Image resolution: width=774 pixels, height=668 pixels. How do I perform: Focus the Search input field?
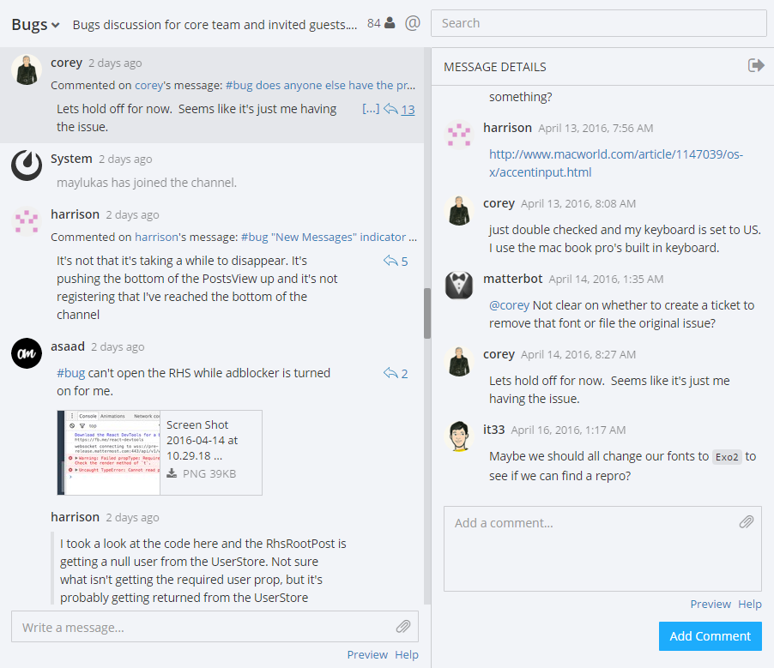pos(599,23)
